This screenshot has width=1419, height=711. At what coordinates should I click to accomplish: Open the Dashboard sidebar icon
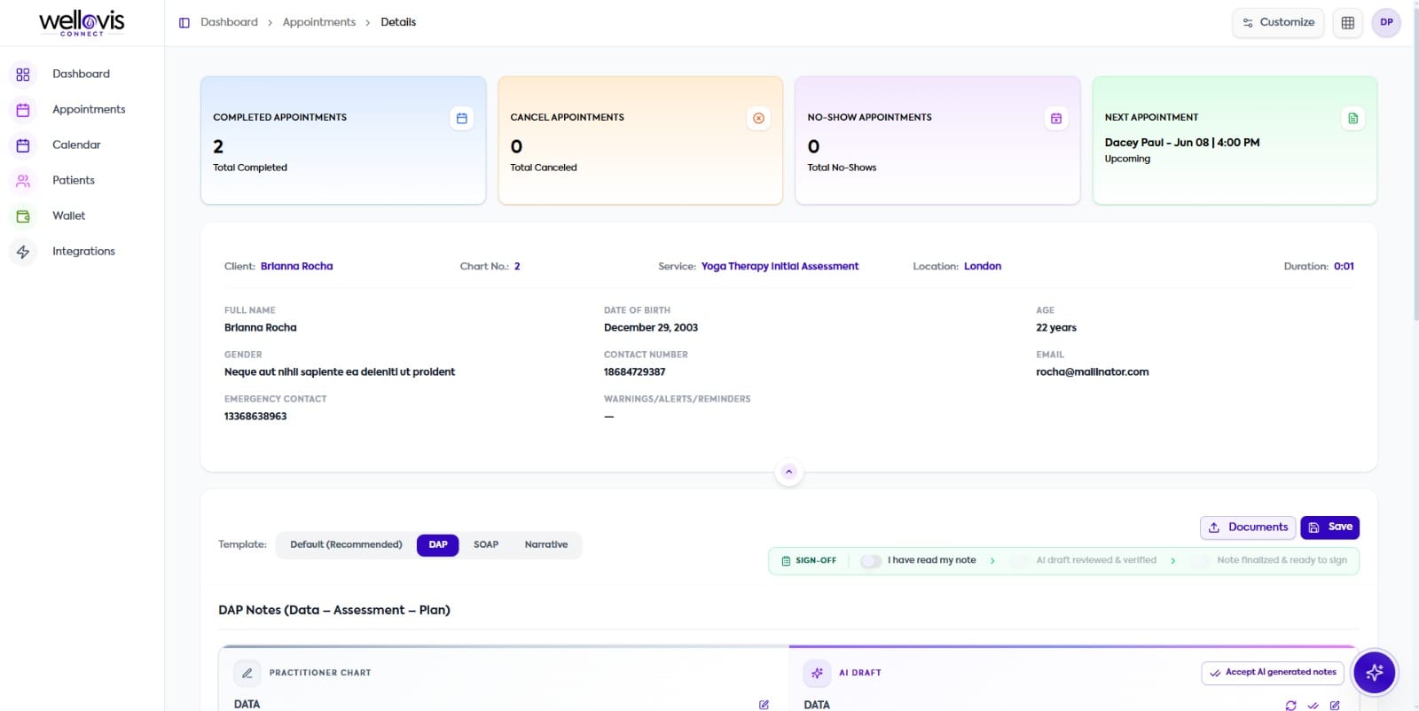point(23,74)
